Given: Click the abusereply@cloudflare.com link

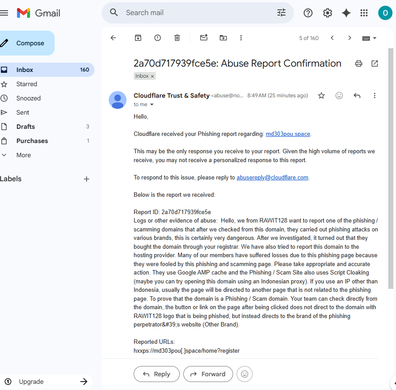Looking at the screenshot, I should click(272, 177).
